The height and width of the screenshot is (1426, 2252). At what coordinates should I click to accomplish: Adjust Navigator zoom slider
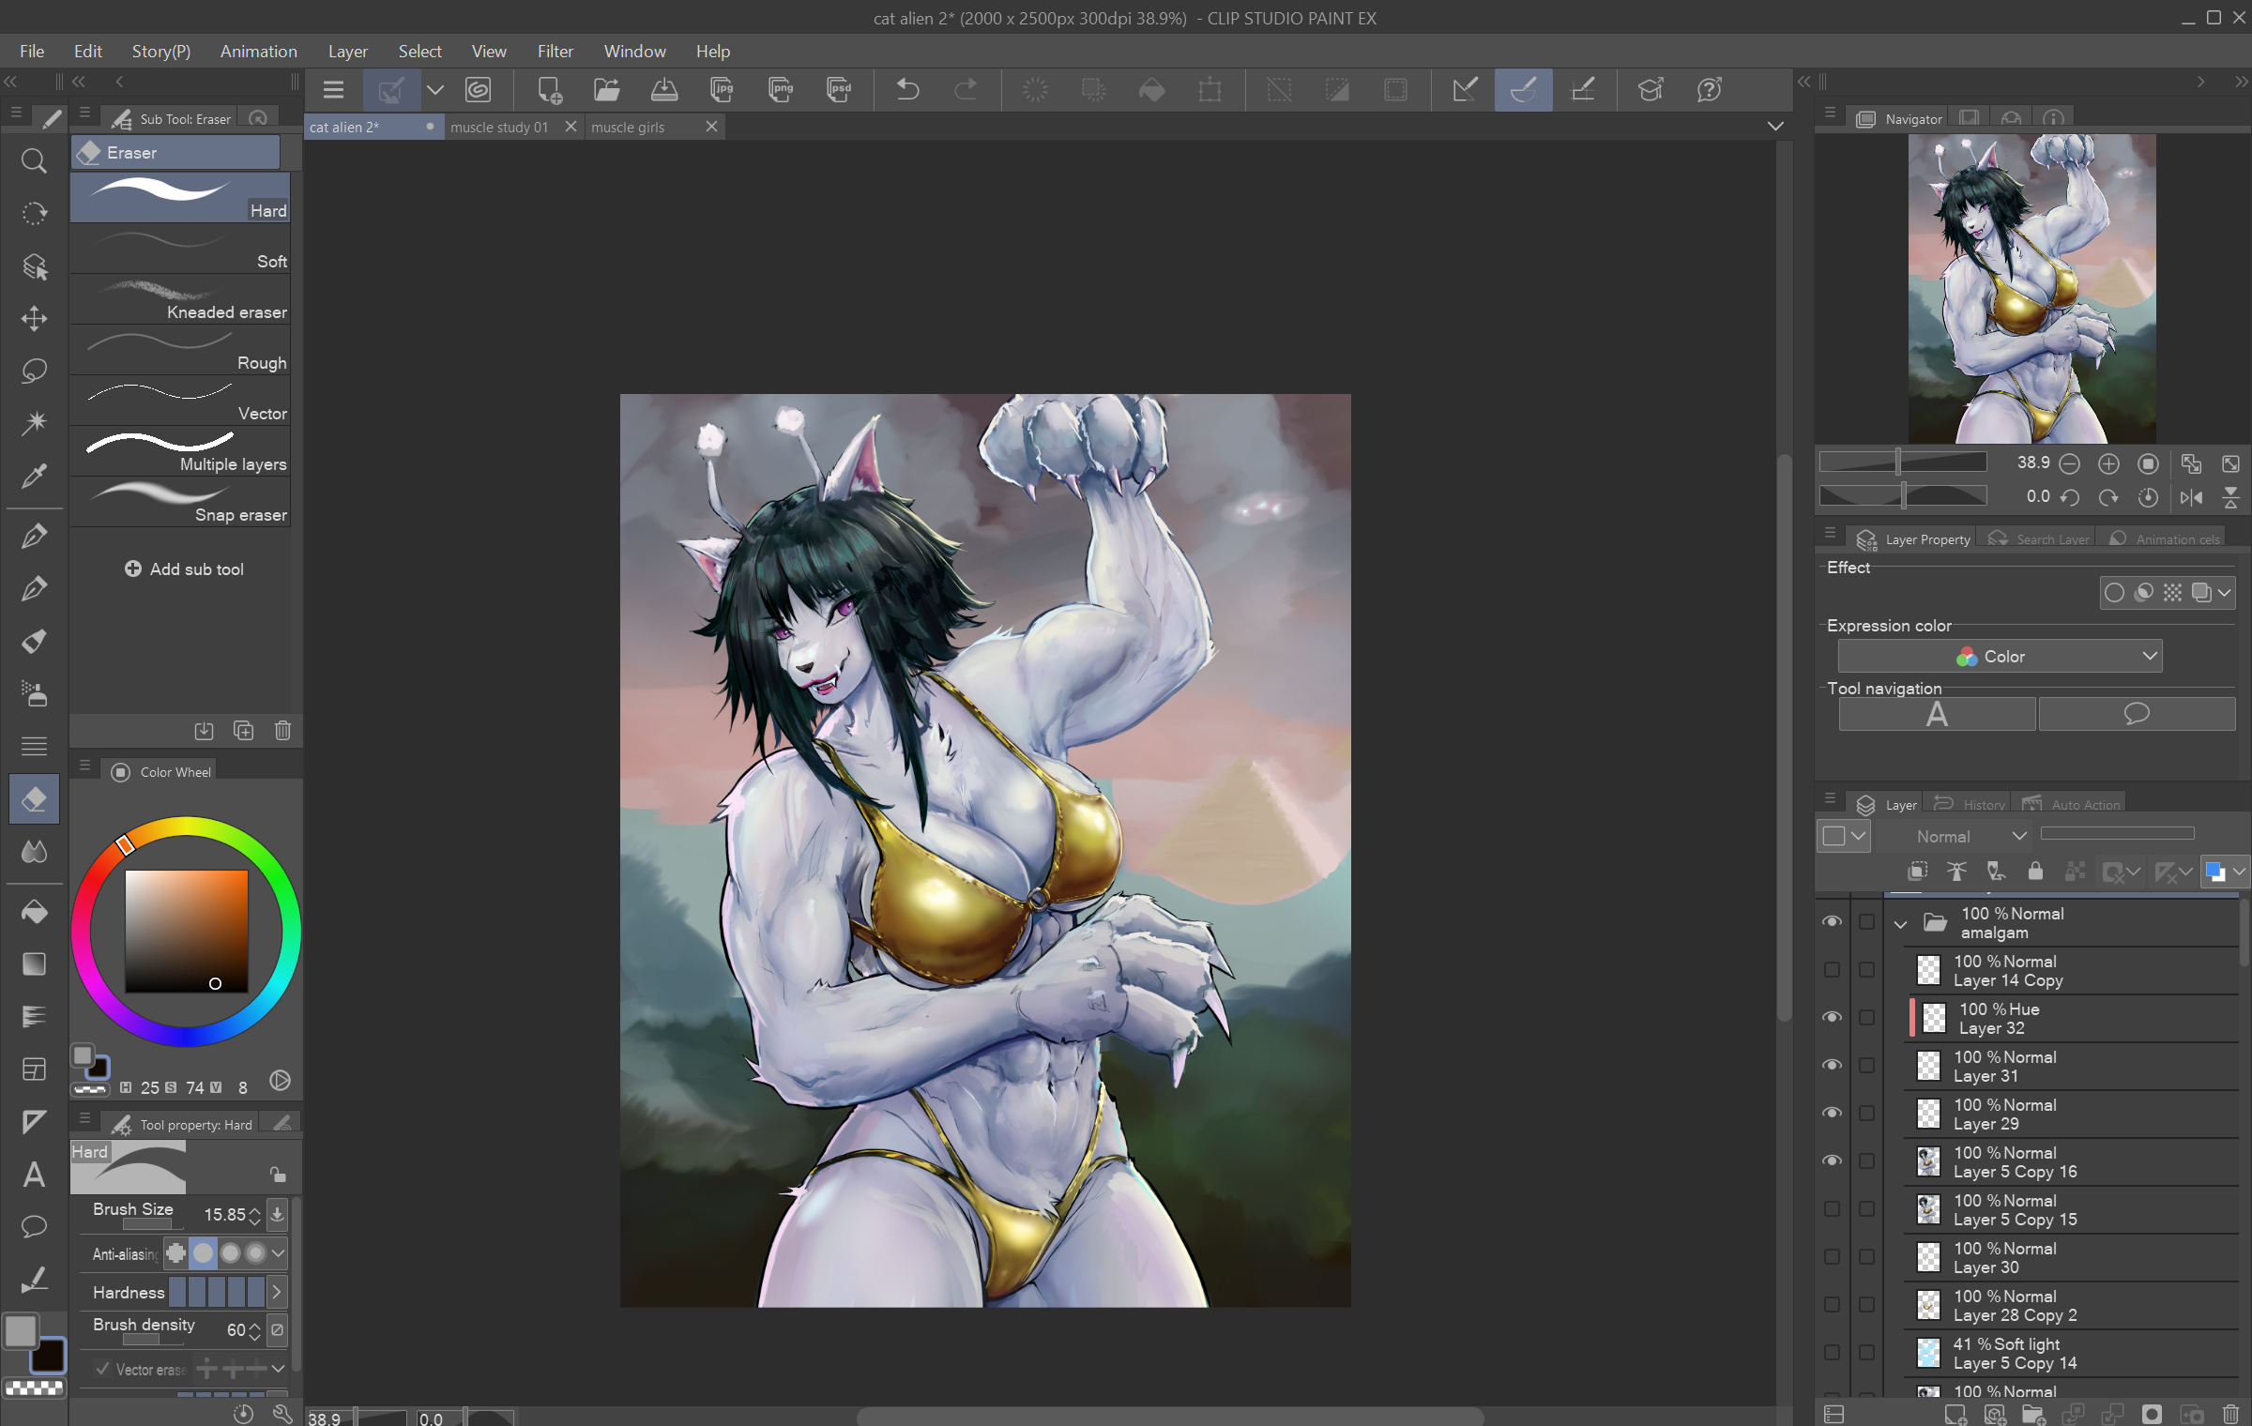pyautogui.click(x=1903, y=463)
